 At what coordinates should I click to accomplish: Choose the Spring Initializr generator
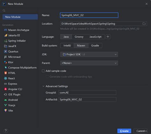coord(15,41)
